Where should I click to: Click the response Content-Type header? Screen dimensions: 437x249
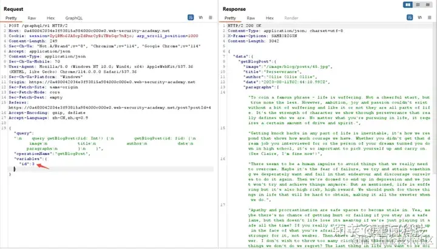pos(285,31)
